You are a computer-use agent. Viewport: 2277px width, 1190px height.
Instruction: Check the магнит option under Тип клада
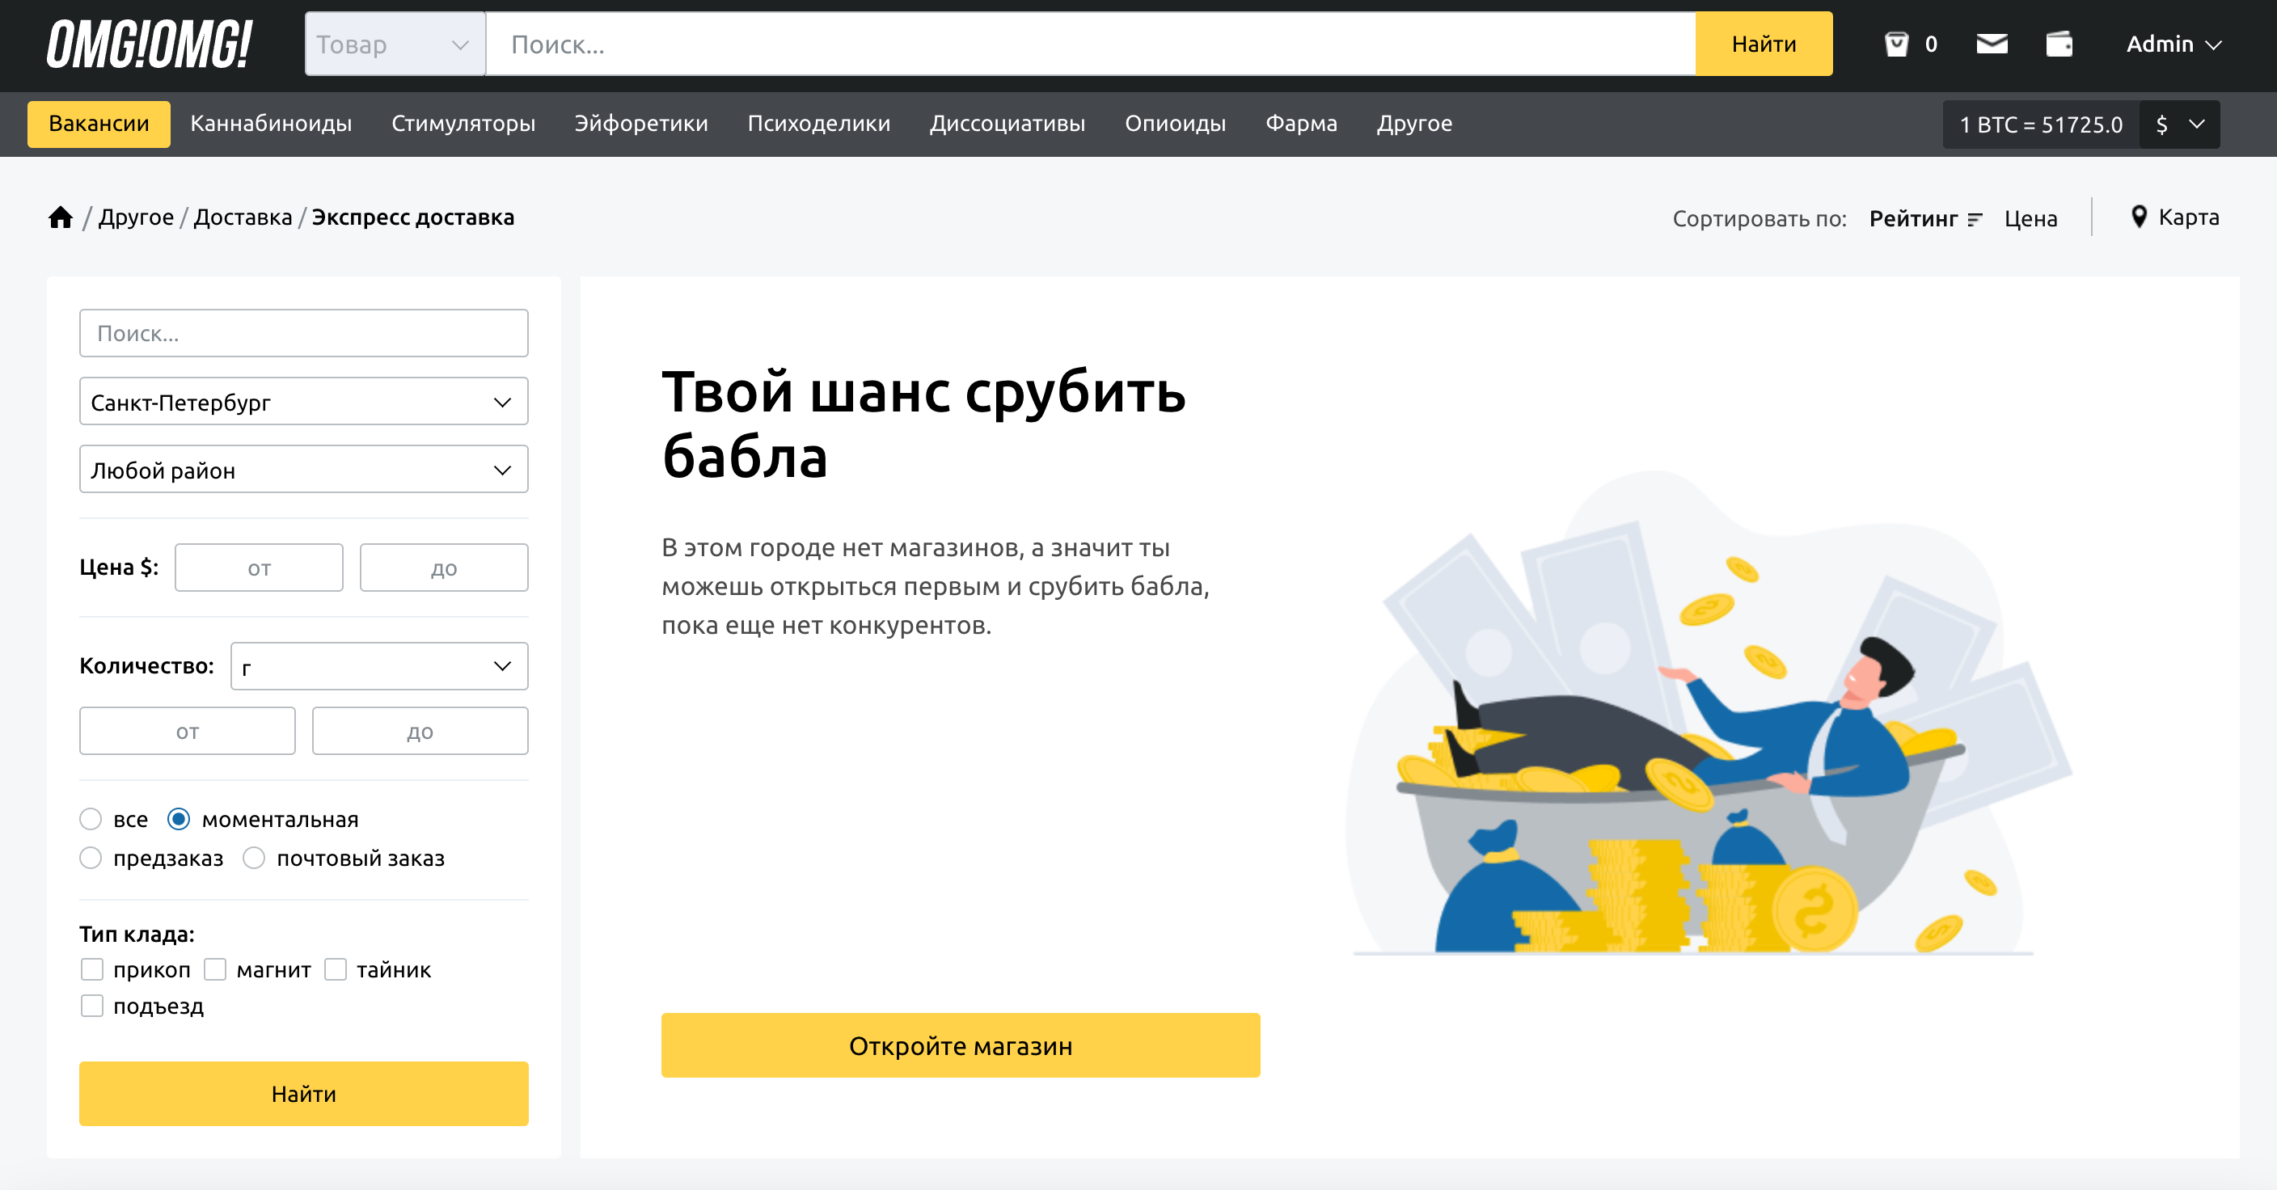point(216,969)
